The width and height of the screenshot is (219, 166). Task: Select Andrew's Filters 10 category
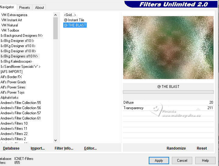click(x=14, y=123)
